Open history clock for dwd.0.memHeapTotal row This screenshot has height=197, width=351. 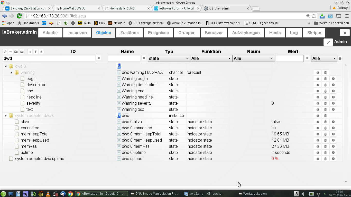[x=333, y=134]
